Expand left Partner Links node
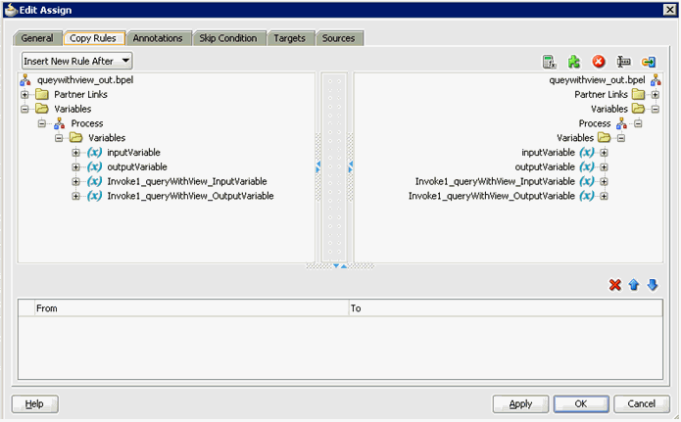 [x=24, y=95]
